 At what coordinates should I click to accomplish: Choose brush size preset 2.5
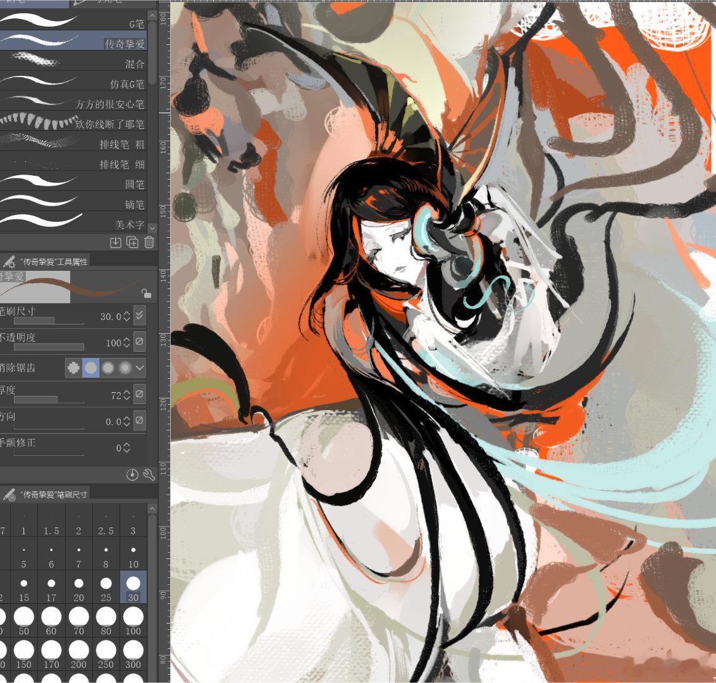coord(106,521)
